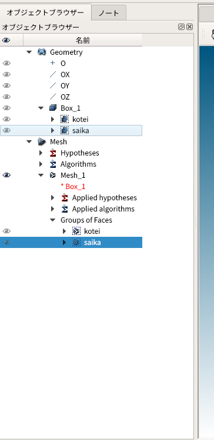This screenshot has width=214, height=440.
Task: Click the Mesh_1 mesh icon
Action: [x=53, y=176]
